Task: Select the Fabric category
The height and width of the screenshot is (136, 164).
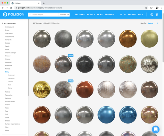Action: [7, 46]
